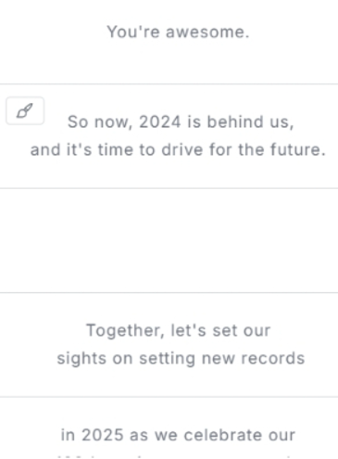This screenshot has height=459, width=338.
Task: Select the empty caption row
Action: pos(169,240)
